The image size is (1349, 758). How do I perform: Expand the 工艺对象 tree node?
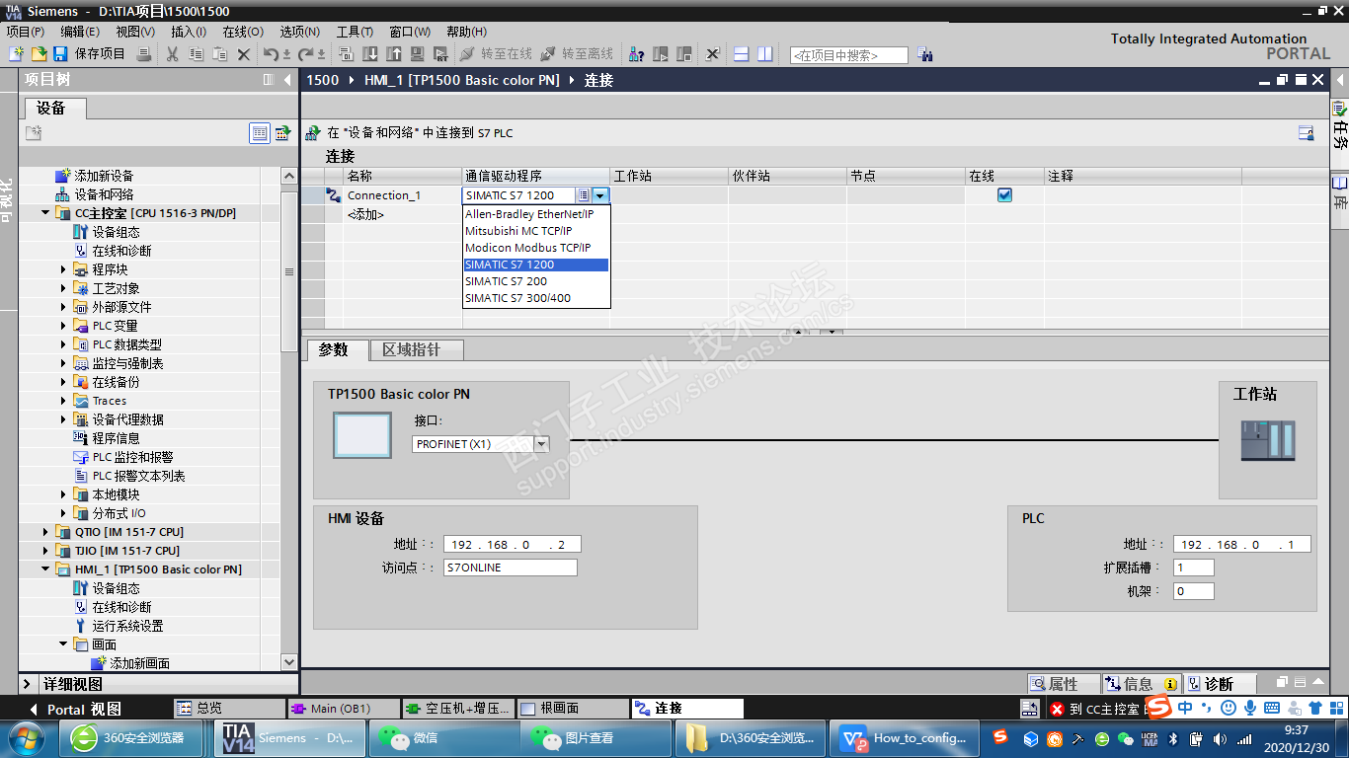pyautogui.click(x=63, y=288)
